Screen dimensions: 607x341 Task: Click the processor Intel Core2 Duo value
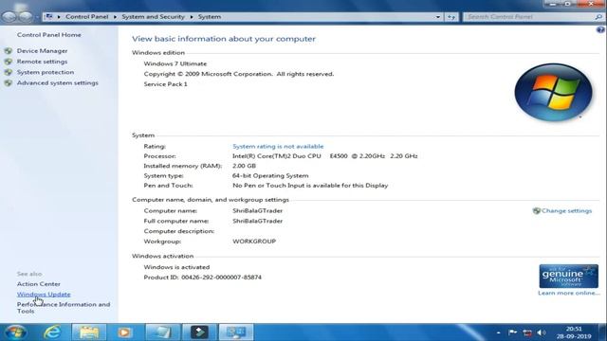pos(324,155)
